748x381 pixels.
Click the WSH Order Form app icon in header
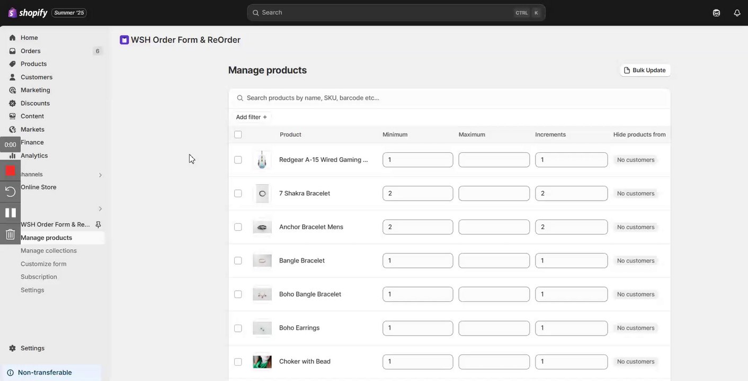(124, 40)
